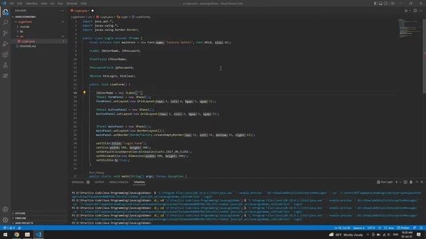
Task: Click the code minimap preview
Action: [409, 28]
